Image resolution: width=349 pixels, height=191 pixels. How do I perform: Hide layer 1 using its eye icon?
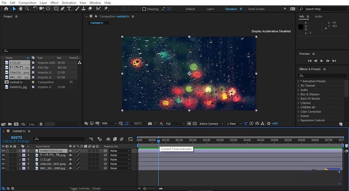(x=3, y=150)
